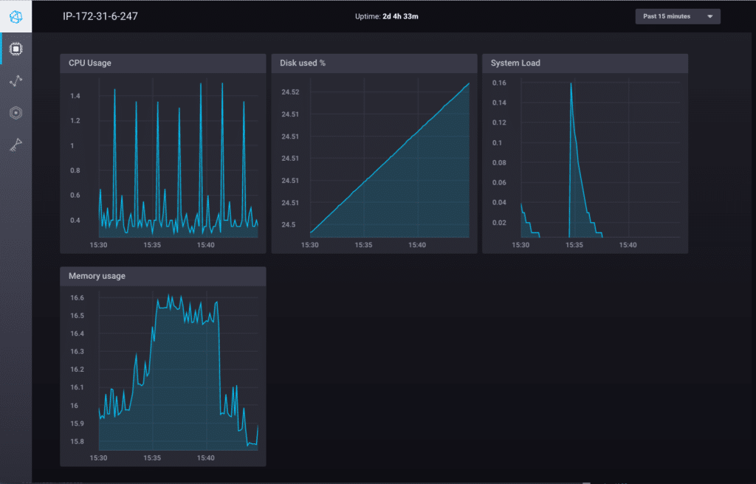Click the System Load panel title

pyautogui.click(x=515, y=63)
